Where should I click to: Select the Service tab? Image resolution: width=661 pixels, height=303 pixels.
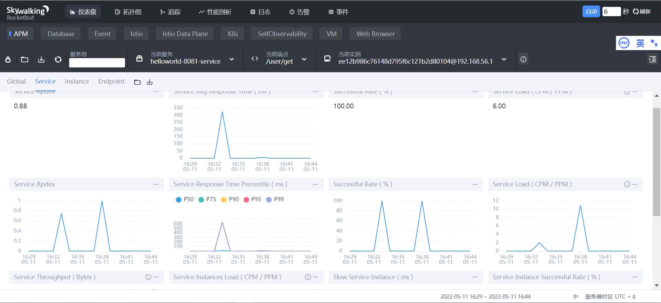point(45,81)
